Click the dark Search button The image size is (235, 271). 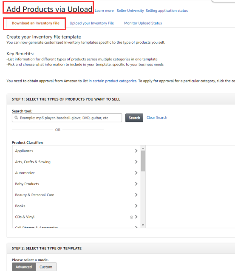[134, 118]
